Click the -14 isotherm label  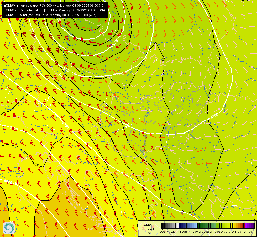(20, 26)
